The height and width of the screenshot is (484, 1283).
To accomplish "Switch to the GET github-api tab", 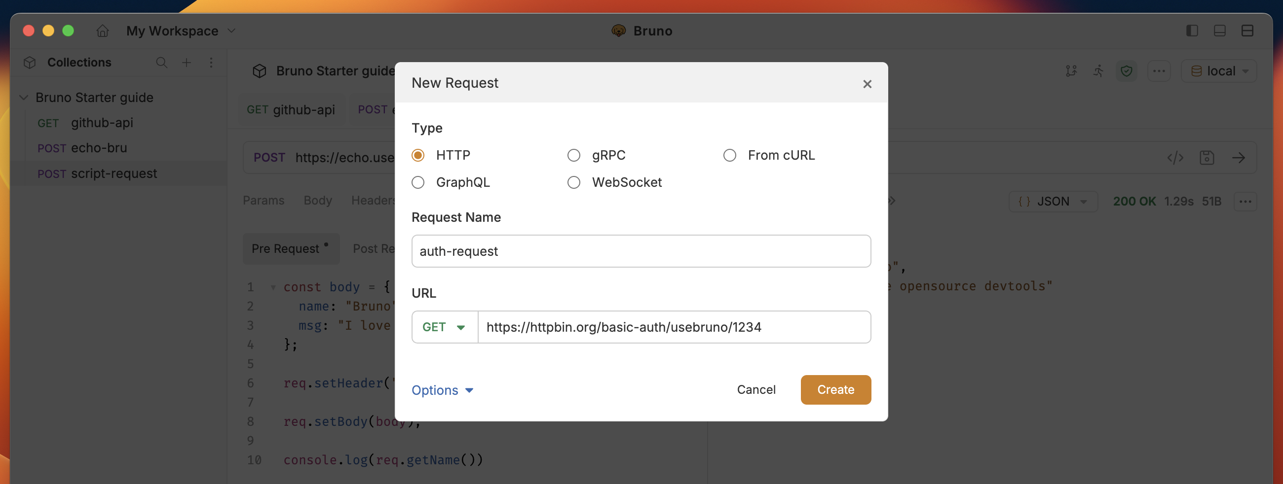I will (x=291, y=110).
